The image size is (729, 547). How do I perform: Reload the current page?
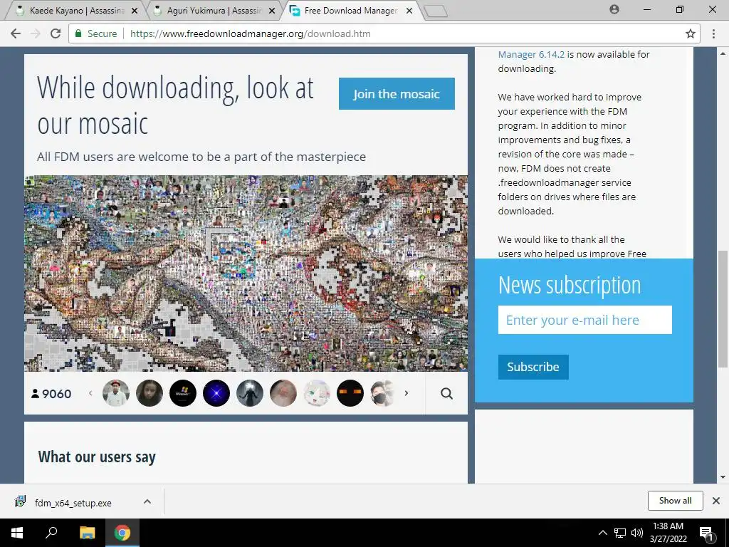56,33
